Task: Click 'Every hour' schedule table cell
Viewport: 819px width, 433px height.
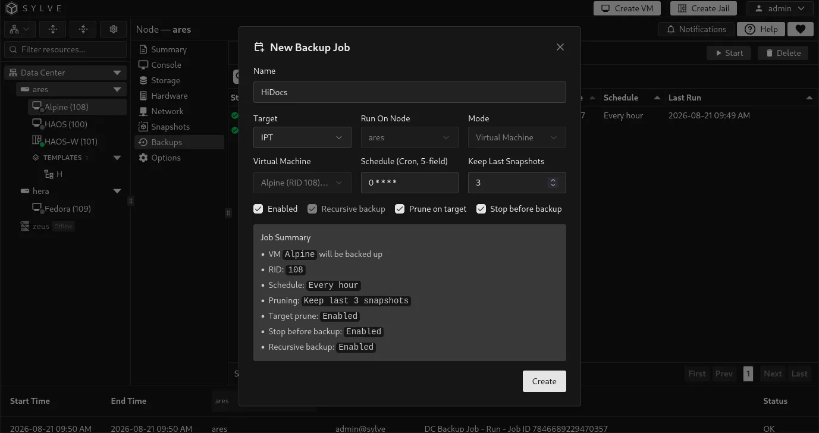Action: point(623,115)
